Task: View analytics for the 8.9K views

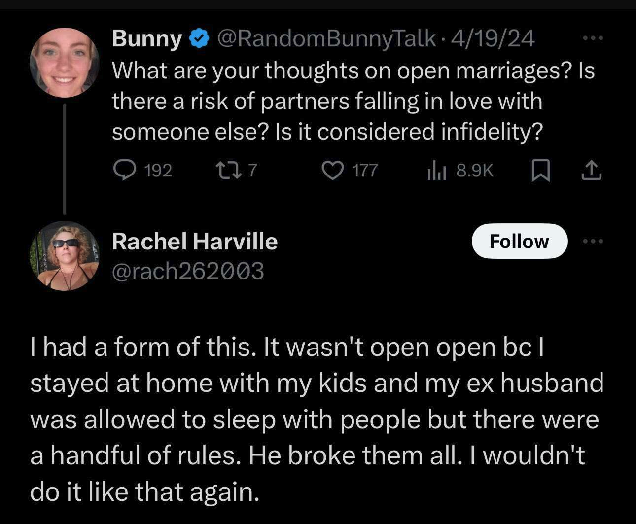Action: click(x=436, y=171)
